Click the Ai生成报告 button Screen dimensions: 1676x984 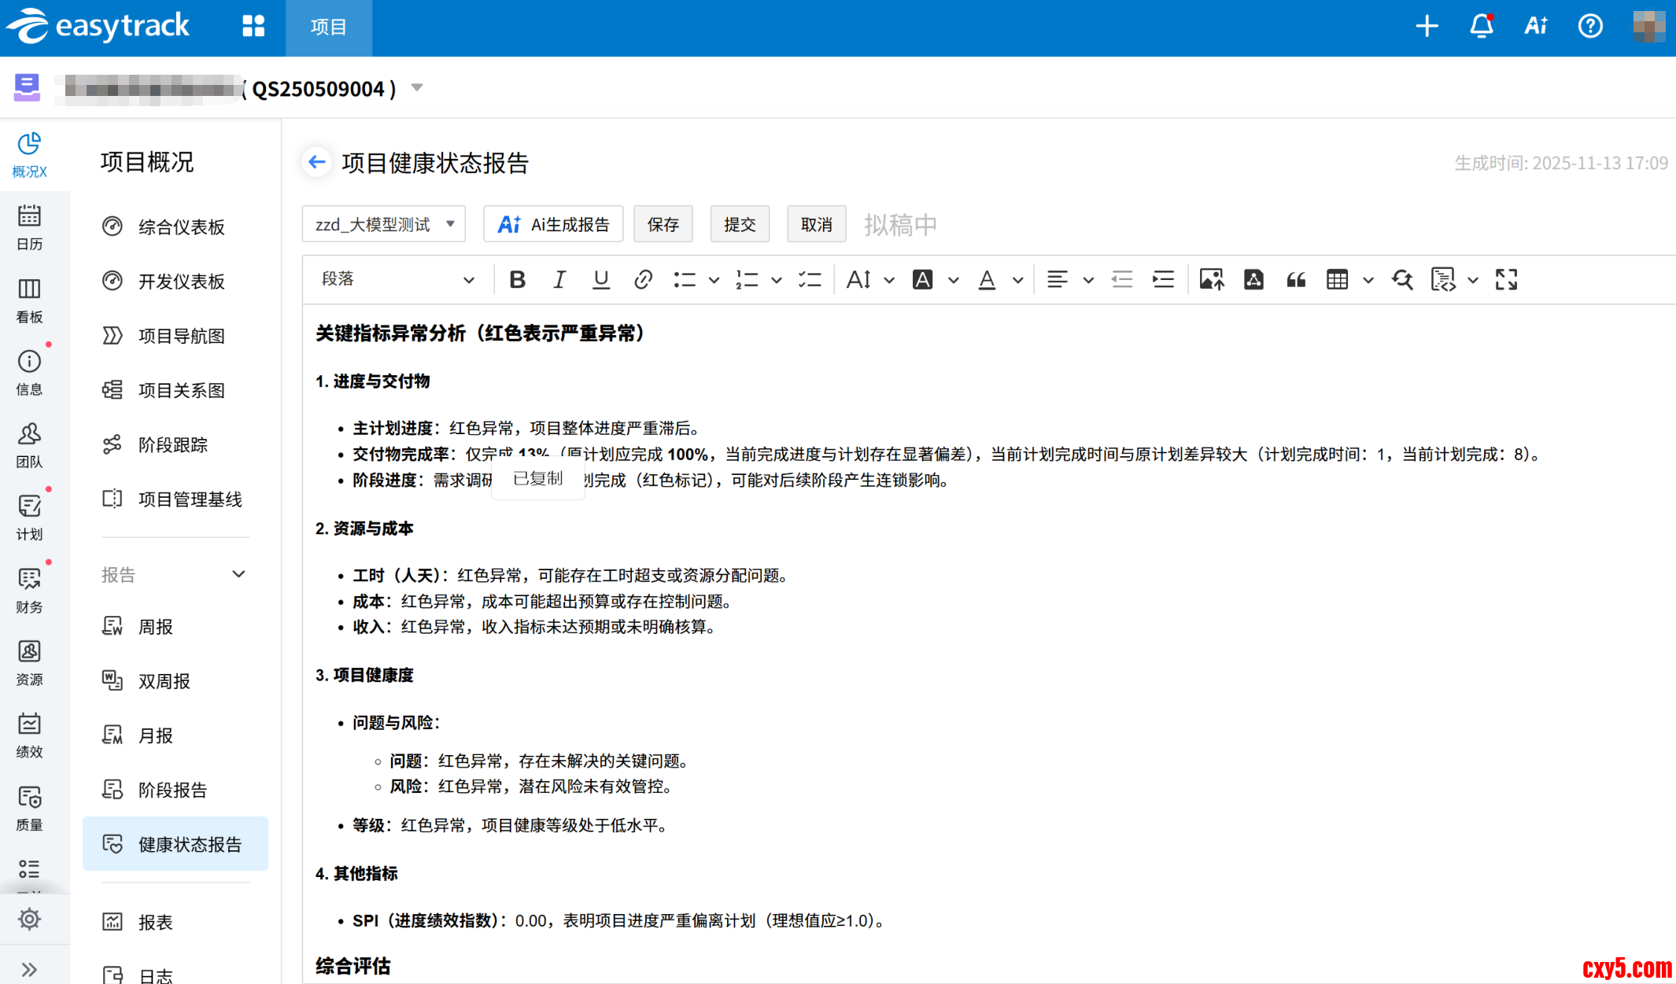pos(553,224)
